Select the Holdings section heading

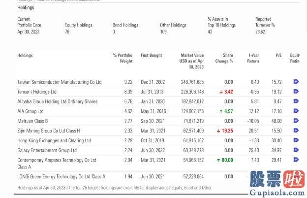point(26,8)
